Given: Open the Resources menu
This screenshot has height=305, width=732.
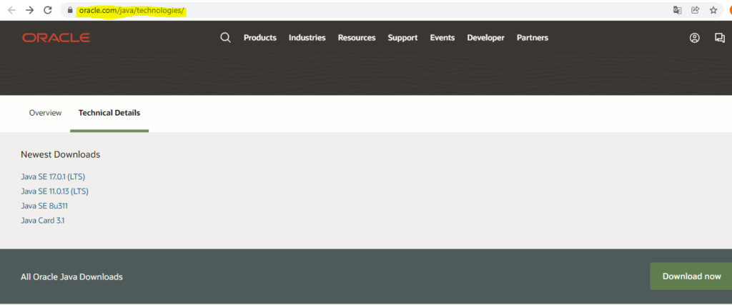Looking at the screenshot, I should pyautogui.click(x=357, y=38).
